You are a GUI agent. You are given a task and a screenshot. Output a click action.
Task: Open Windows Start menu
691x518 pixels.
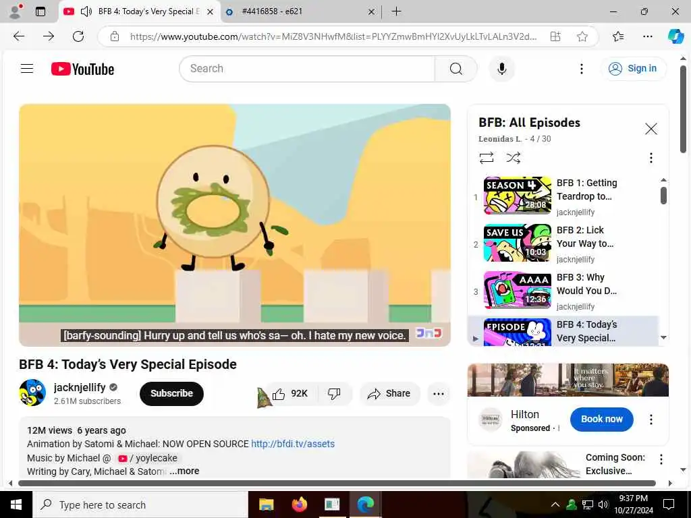tap(16, 505)
